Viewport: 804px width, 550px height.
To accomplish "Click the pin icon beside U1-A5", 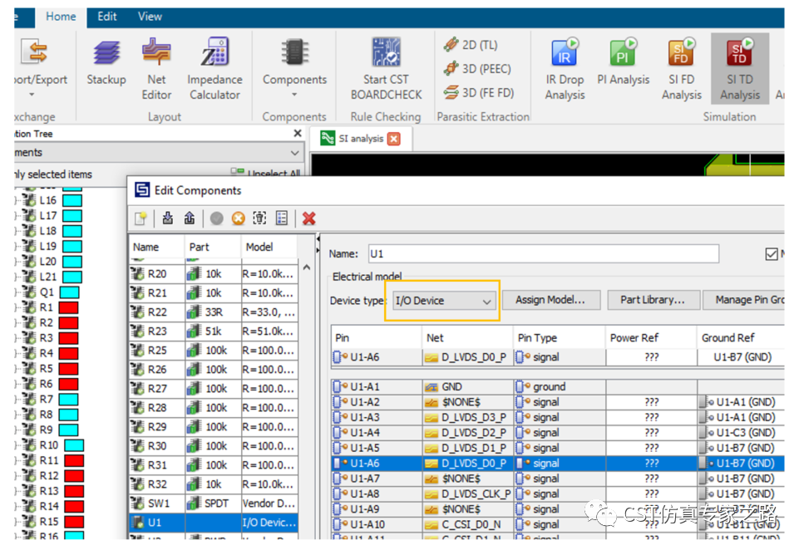I will (x=341, y=448).
